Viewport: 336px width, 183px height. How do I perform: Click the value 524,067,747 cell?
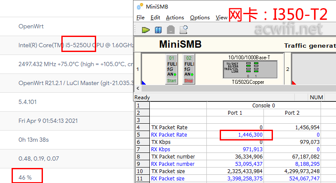tap(304, 179)
